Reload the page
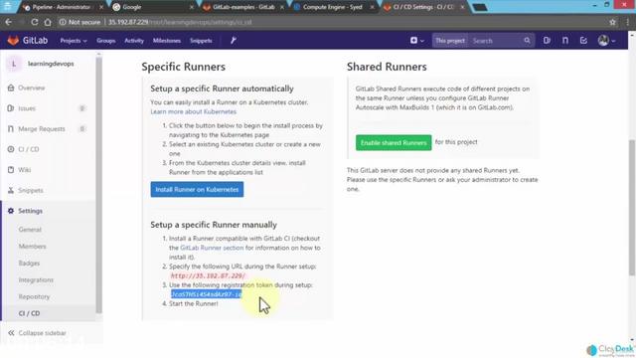 click(x=35, y=22)
